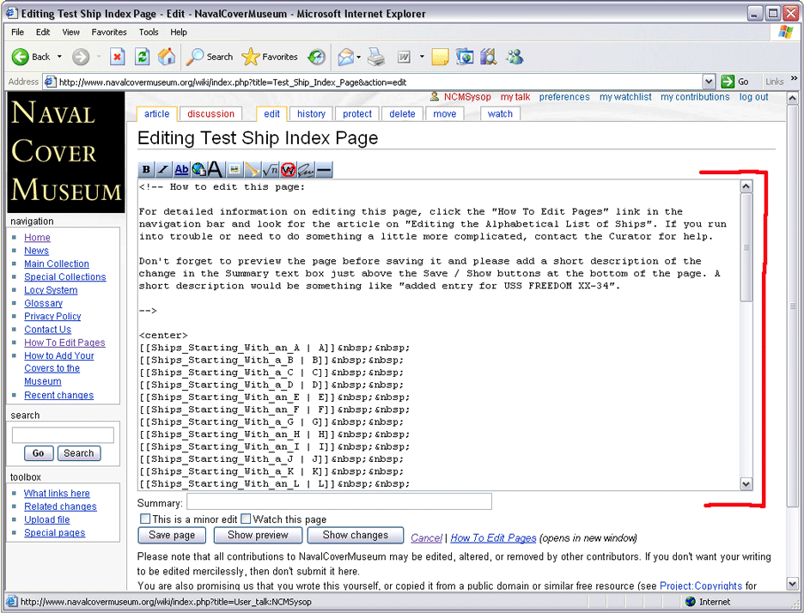Go to the browser Home page icon

pyautogui.click(x=167, y=57)
